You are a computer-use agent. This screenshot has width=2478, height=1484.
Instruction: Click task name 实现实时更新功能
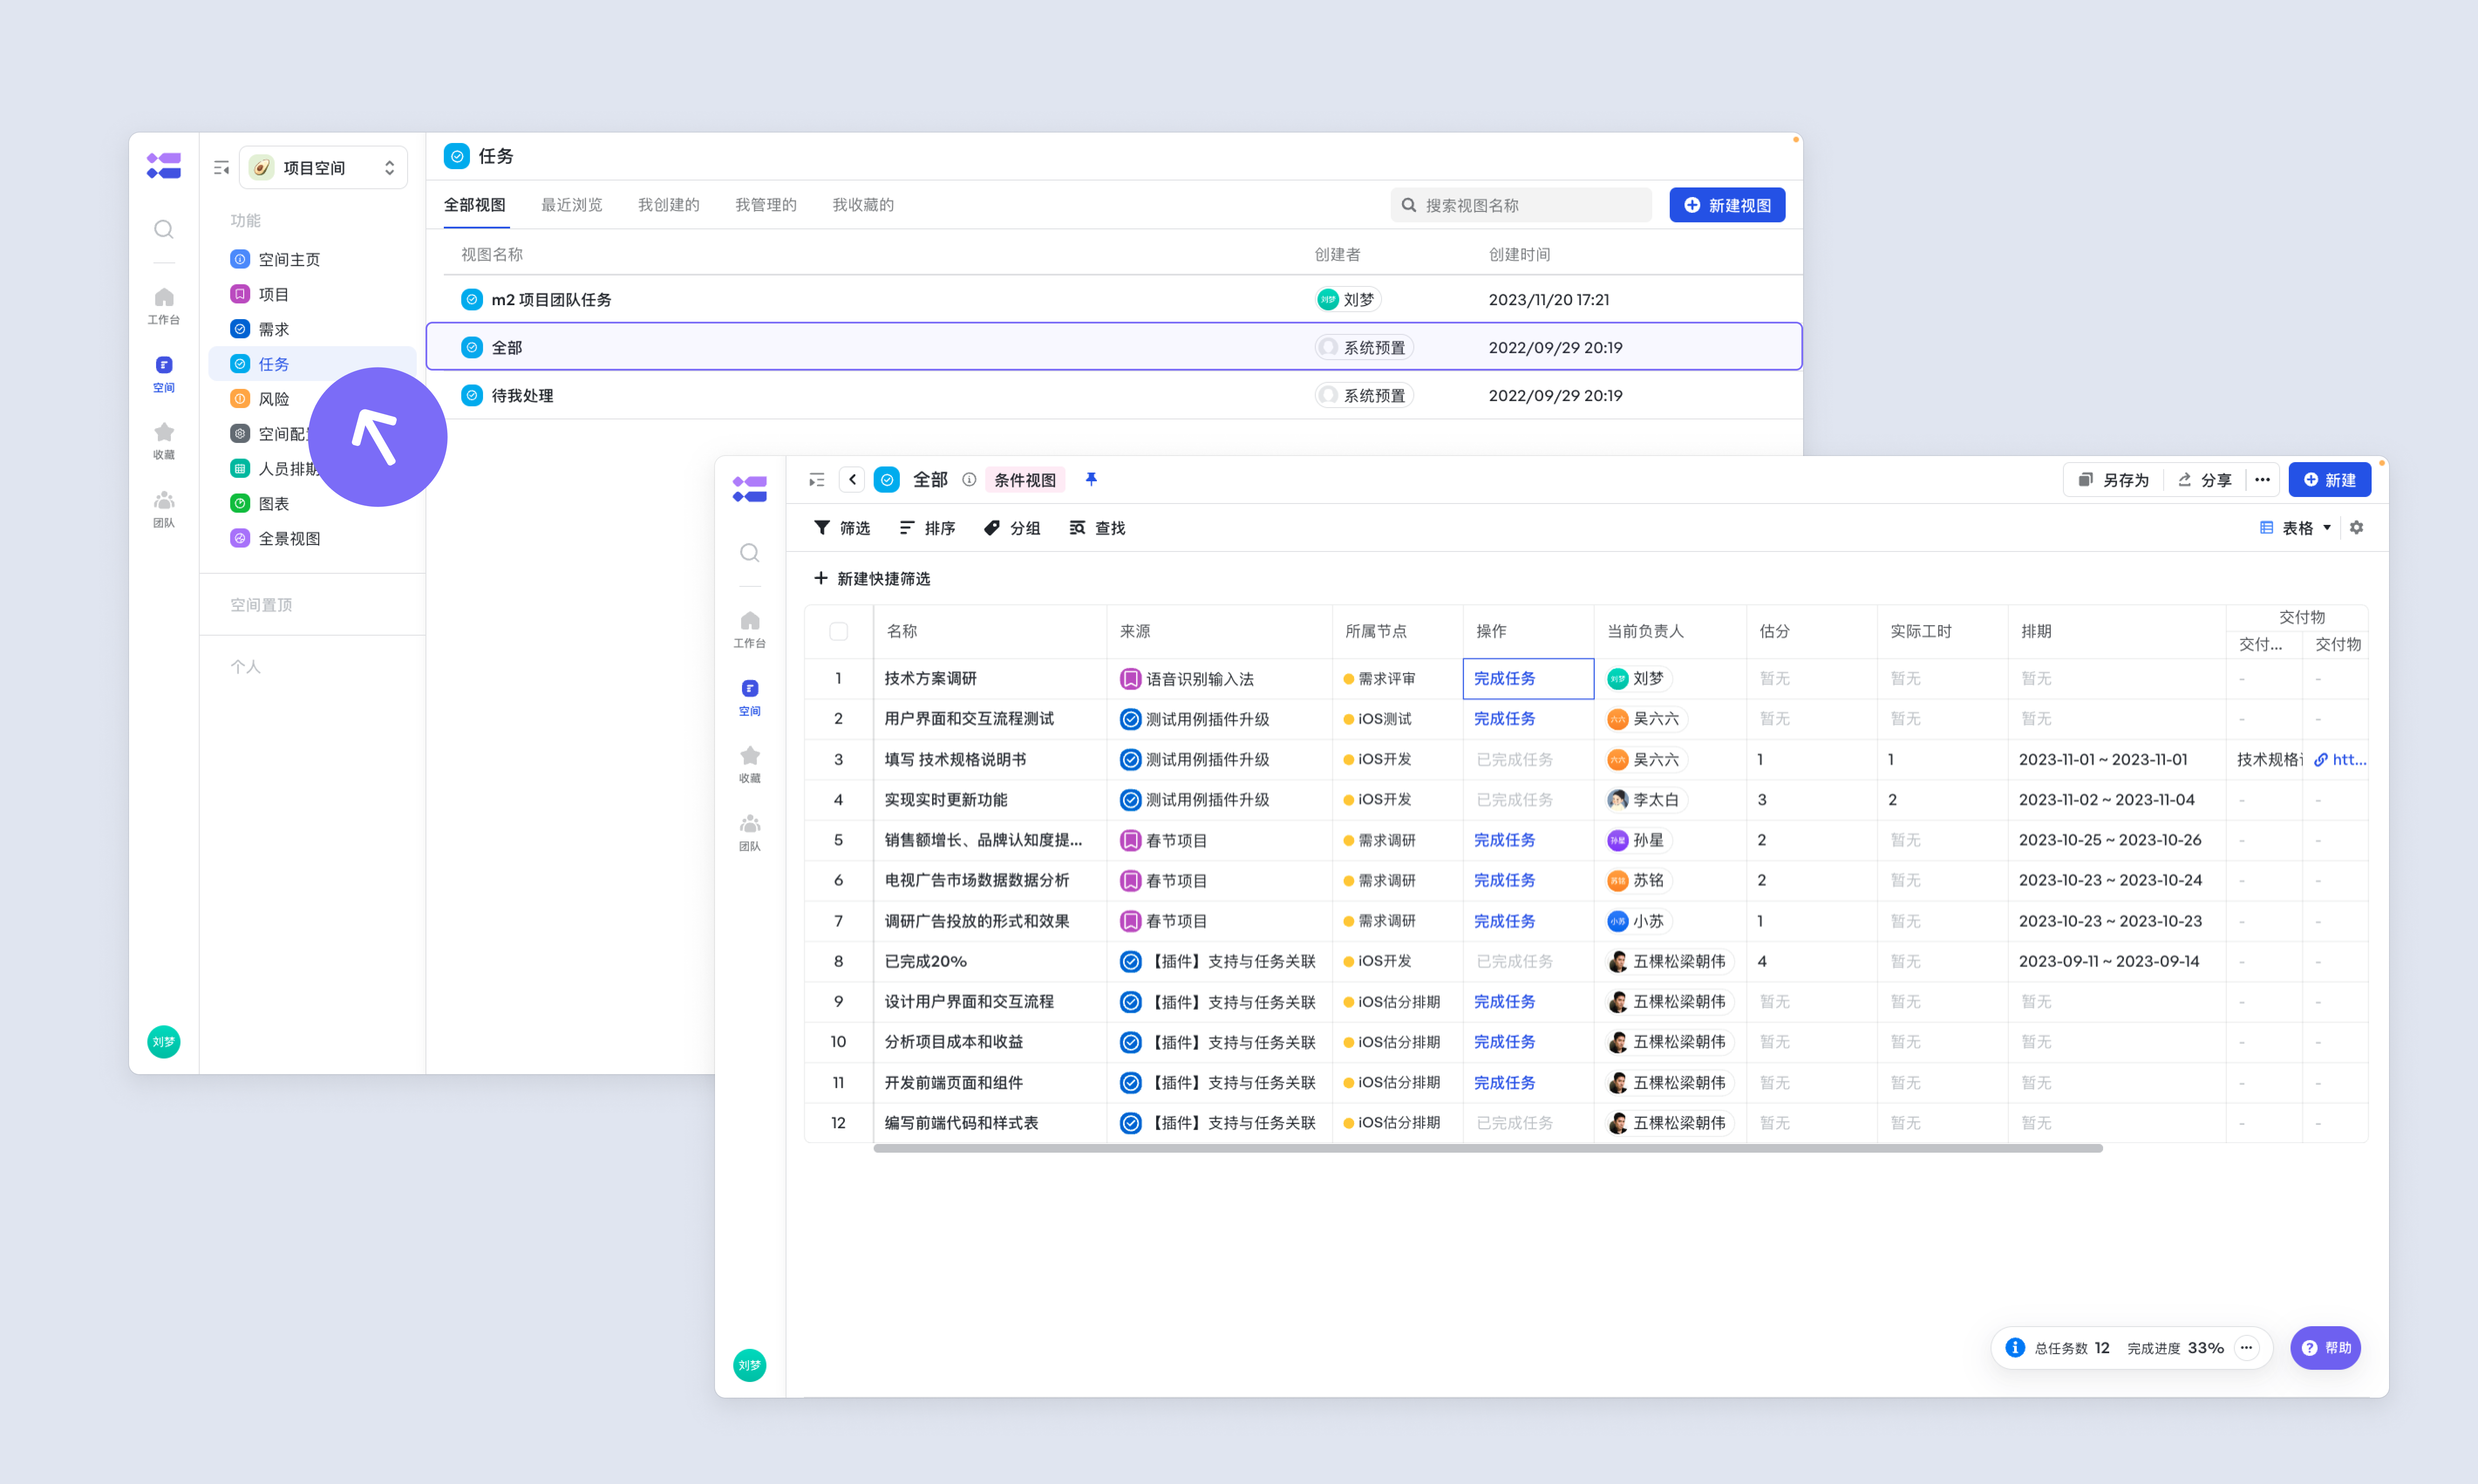[946, 800]
